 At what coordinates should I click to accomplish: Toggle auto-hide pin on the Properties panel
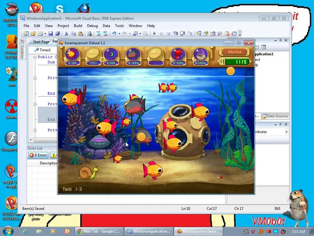point(281,124)
